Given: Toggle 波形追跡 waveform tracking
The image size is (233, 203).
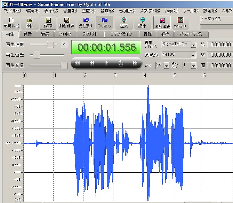Looking at the screenshot, I should [x=162, y=23].
